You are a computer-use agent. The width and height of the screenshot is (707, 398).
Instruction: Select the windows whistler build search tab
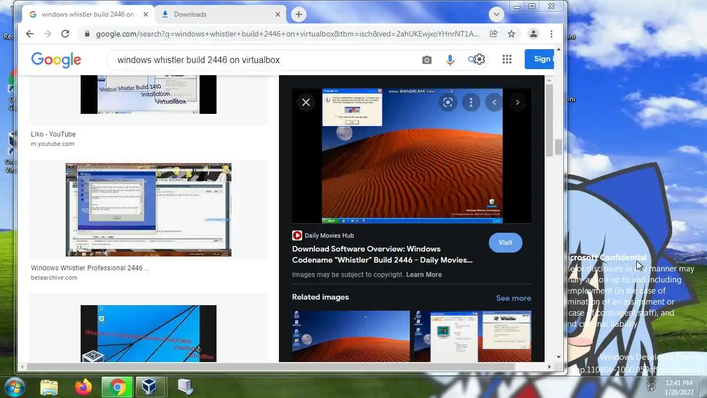pos(88,14)
